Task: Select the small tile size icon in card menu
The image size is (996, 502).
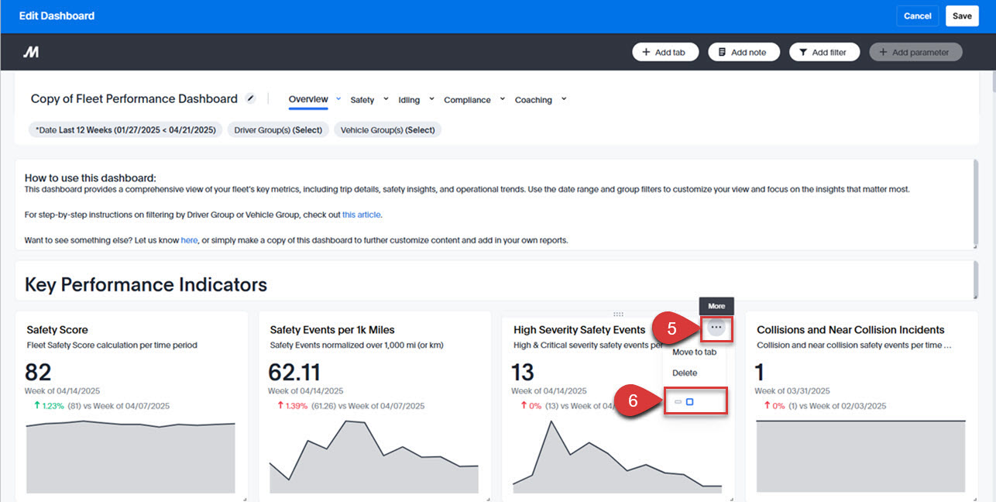Action: pos(678,402)
